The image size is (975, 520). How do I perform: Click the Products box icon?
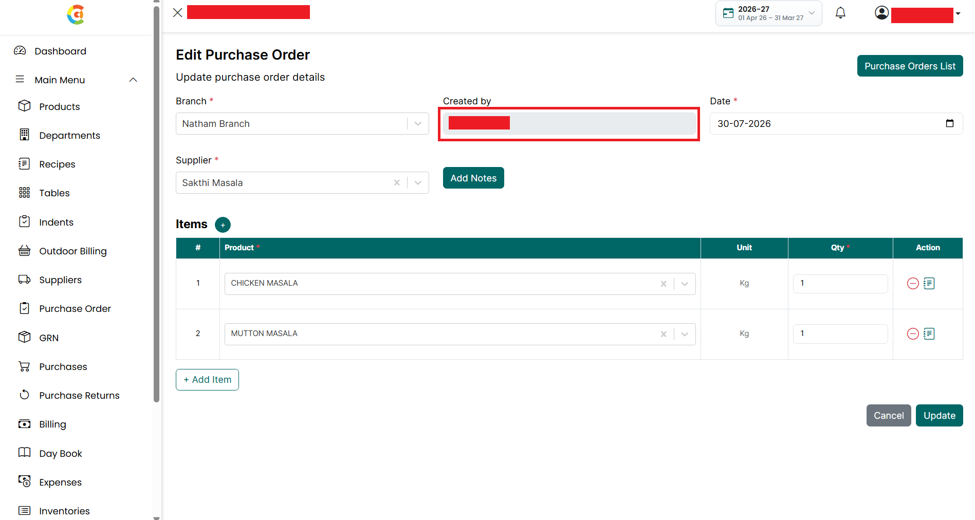[x=24, y=106]
